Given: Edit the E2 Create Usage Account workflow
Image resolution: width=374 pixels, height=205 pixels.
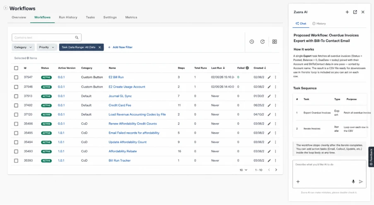Looking at the screenshot, I should click(269, 87).
